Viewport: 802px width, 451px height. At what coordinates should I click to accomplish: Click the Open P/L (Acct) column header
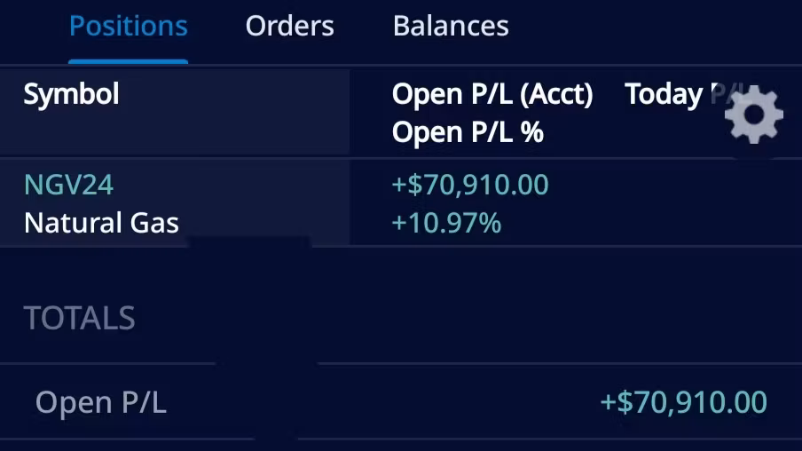click(x=492, y=94)
